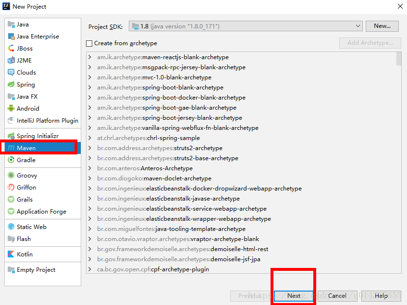Select elasticbeanstalk-docker-dropwizard-webapp-archetype row
The width and height of the screenshot is (407, 305).
coord(241,189)
